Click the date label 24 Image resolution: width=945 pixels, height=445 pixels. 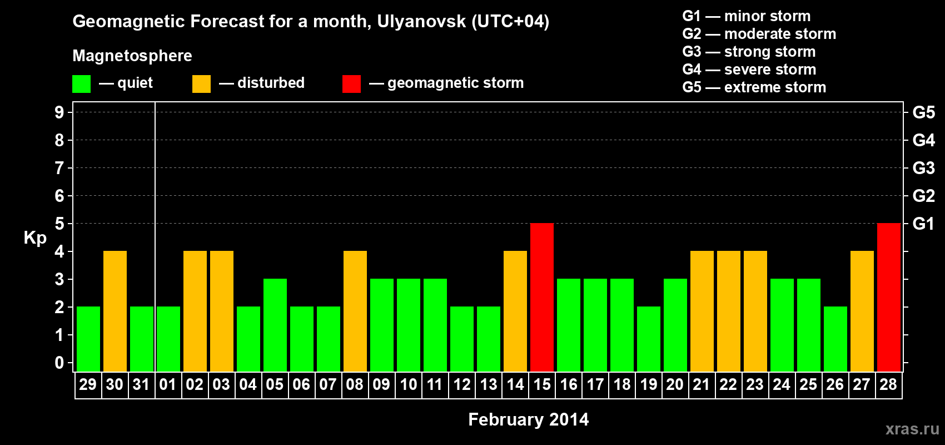pyautogui.click(x=782, y=384)
